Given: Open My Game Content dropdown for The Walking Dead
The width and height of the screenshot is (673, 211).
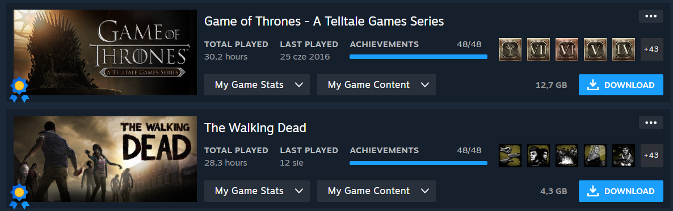Looking at the screenshot, I should 376,191.
